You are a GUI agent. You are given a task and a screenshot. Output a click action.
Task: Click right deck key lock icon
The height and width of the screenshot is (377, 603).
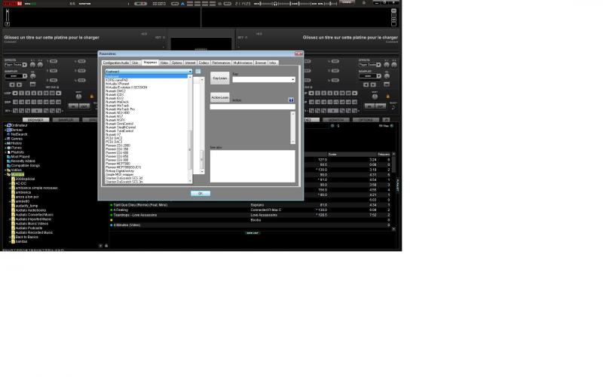387,97
